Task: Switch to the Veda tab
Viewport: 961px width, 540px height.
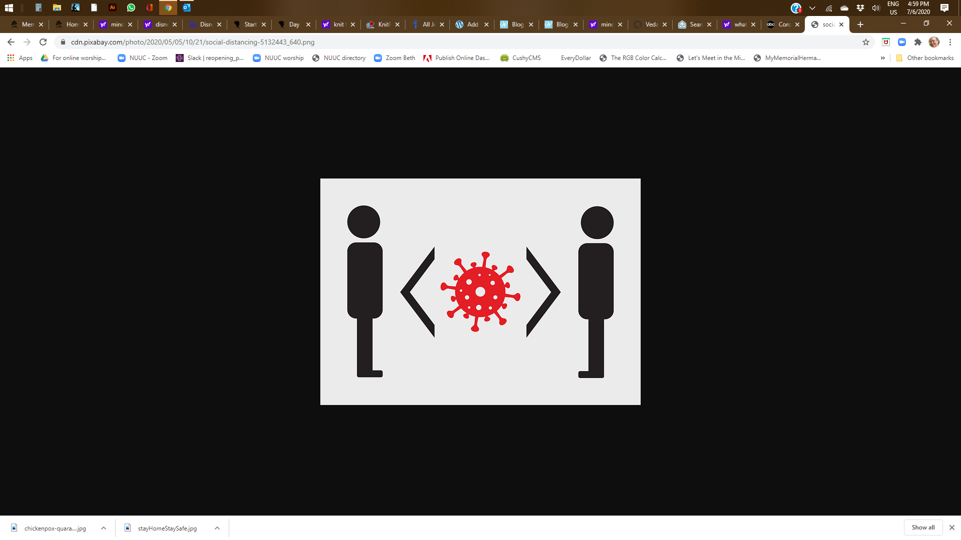Action: point(650,24)
